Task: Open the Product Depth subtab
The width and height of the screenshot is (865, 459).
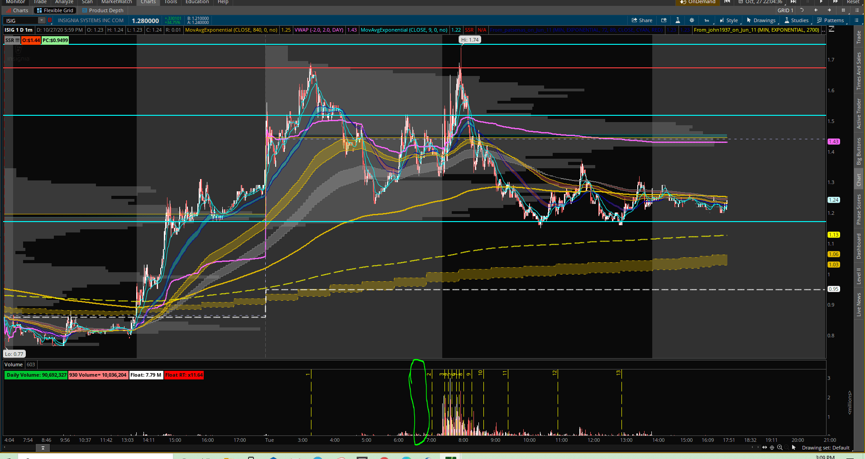Action: (103, 10)
